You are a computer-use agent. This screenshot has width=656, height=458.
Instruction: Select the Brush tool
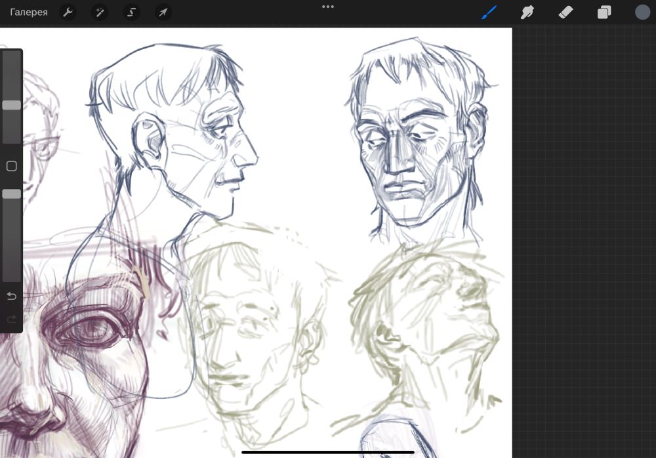pos(489,12)
